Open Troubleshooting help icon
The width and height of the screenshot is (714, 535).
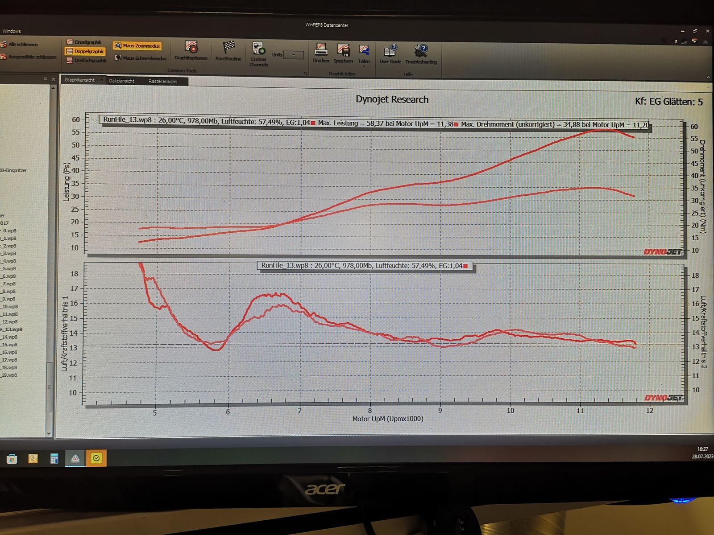(x=421, y=51)
